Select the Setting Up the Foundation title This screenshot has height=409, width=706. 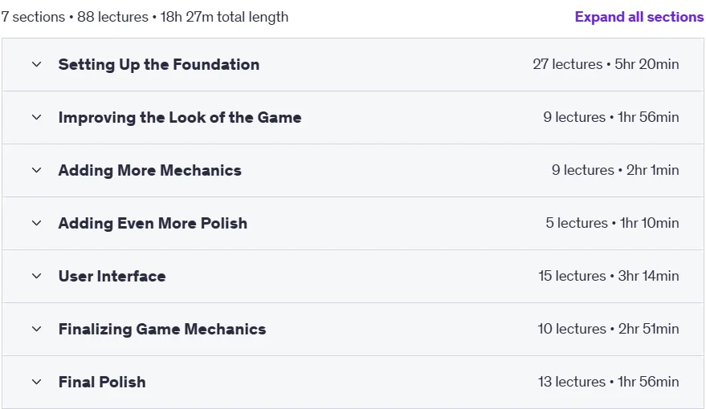coord(159,64)
